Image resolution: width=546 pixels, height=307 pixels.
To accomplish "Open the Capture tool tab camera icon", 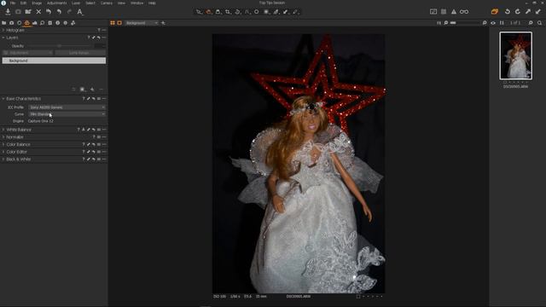I will point(11,23).
